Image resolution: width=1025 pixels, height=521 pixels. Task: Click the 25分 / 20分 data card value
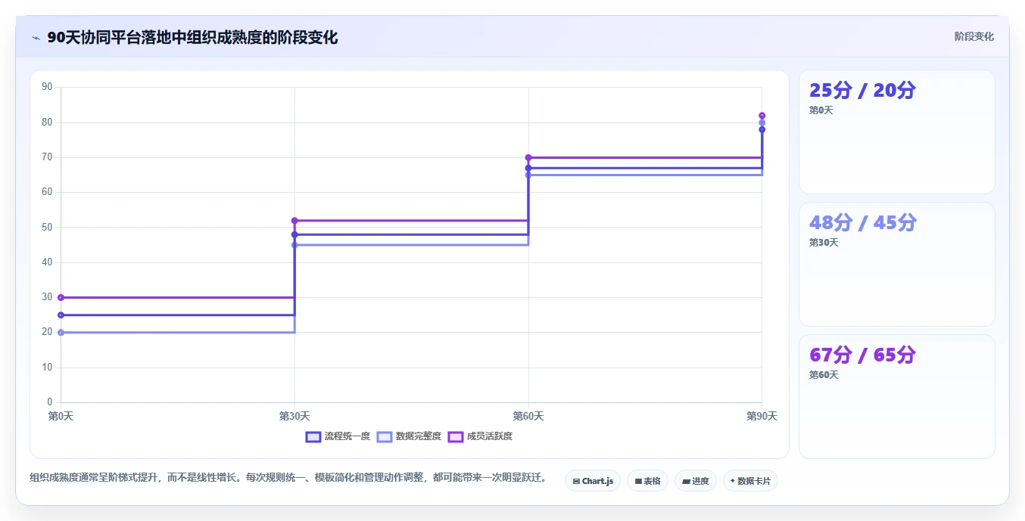(x=862, y=90)
